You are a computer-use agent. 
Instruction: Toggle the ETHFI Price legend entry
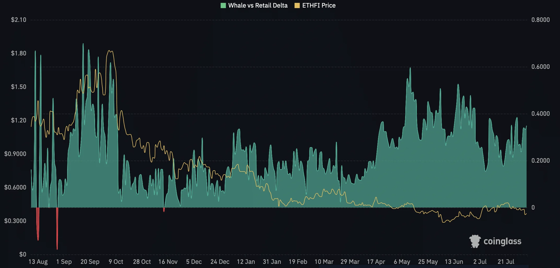click(315, 5)
